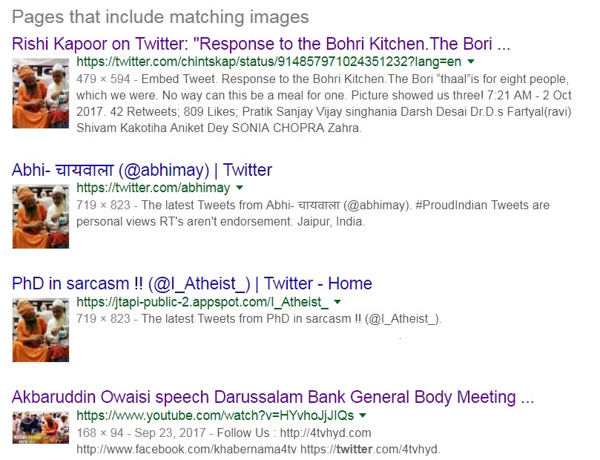Click the https://twitter.com/abhimay green URL
Screen dimensions: 600x460
[153, 188]
